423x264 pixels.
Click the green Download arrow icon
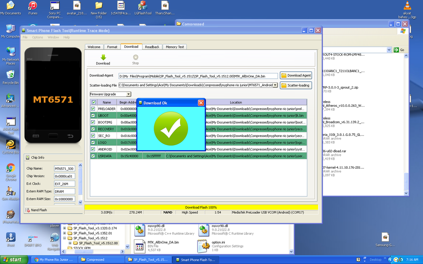click(103, 57)
